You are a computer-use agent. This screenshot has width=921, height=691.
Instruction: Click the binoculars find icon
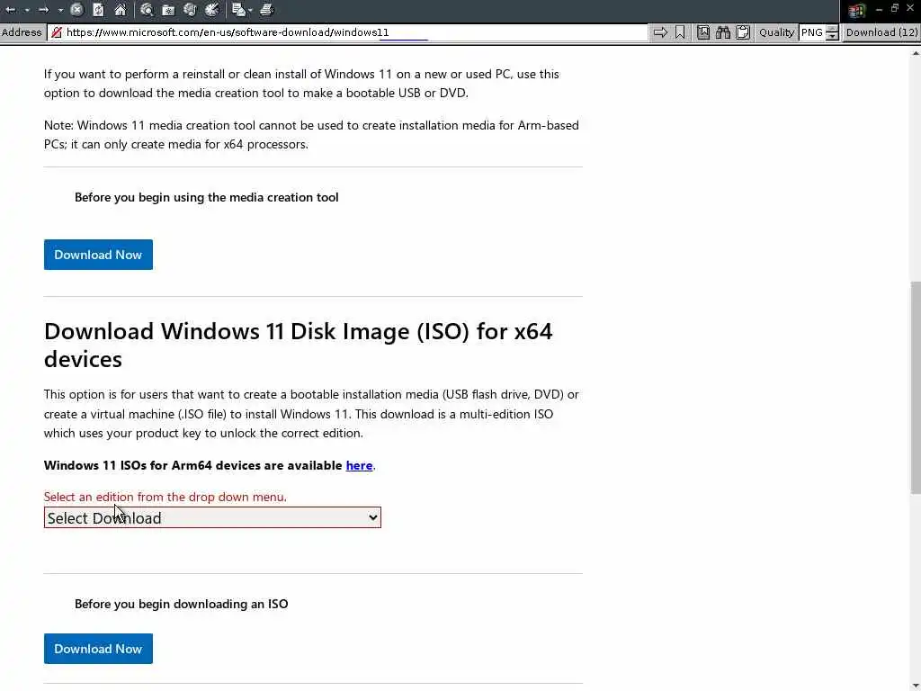(723, 32)
